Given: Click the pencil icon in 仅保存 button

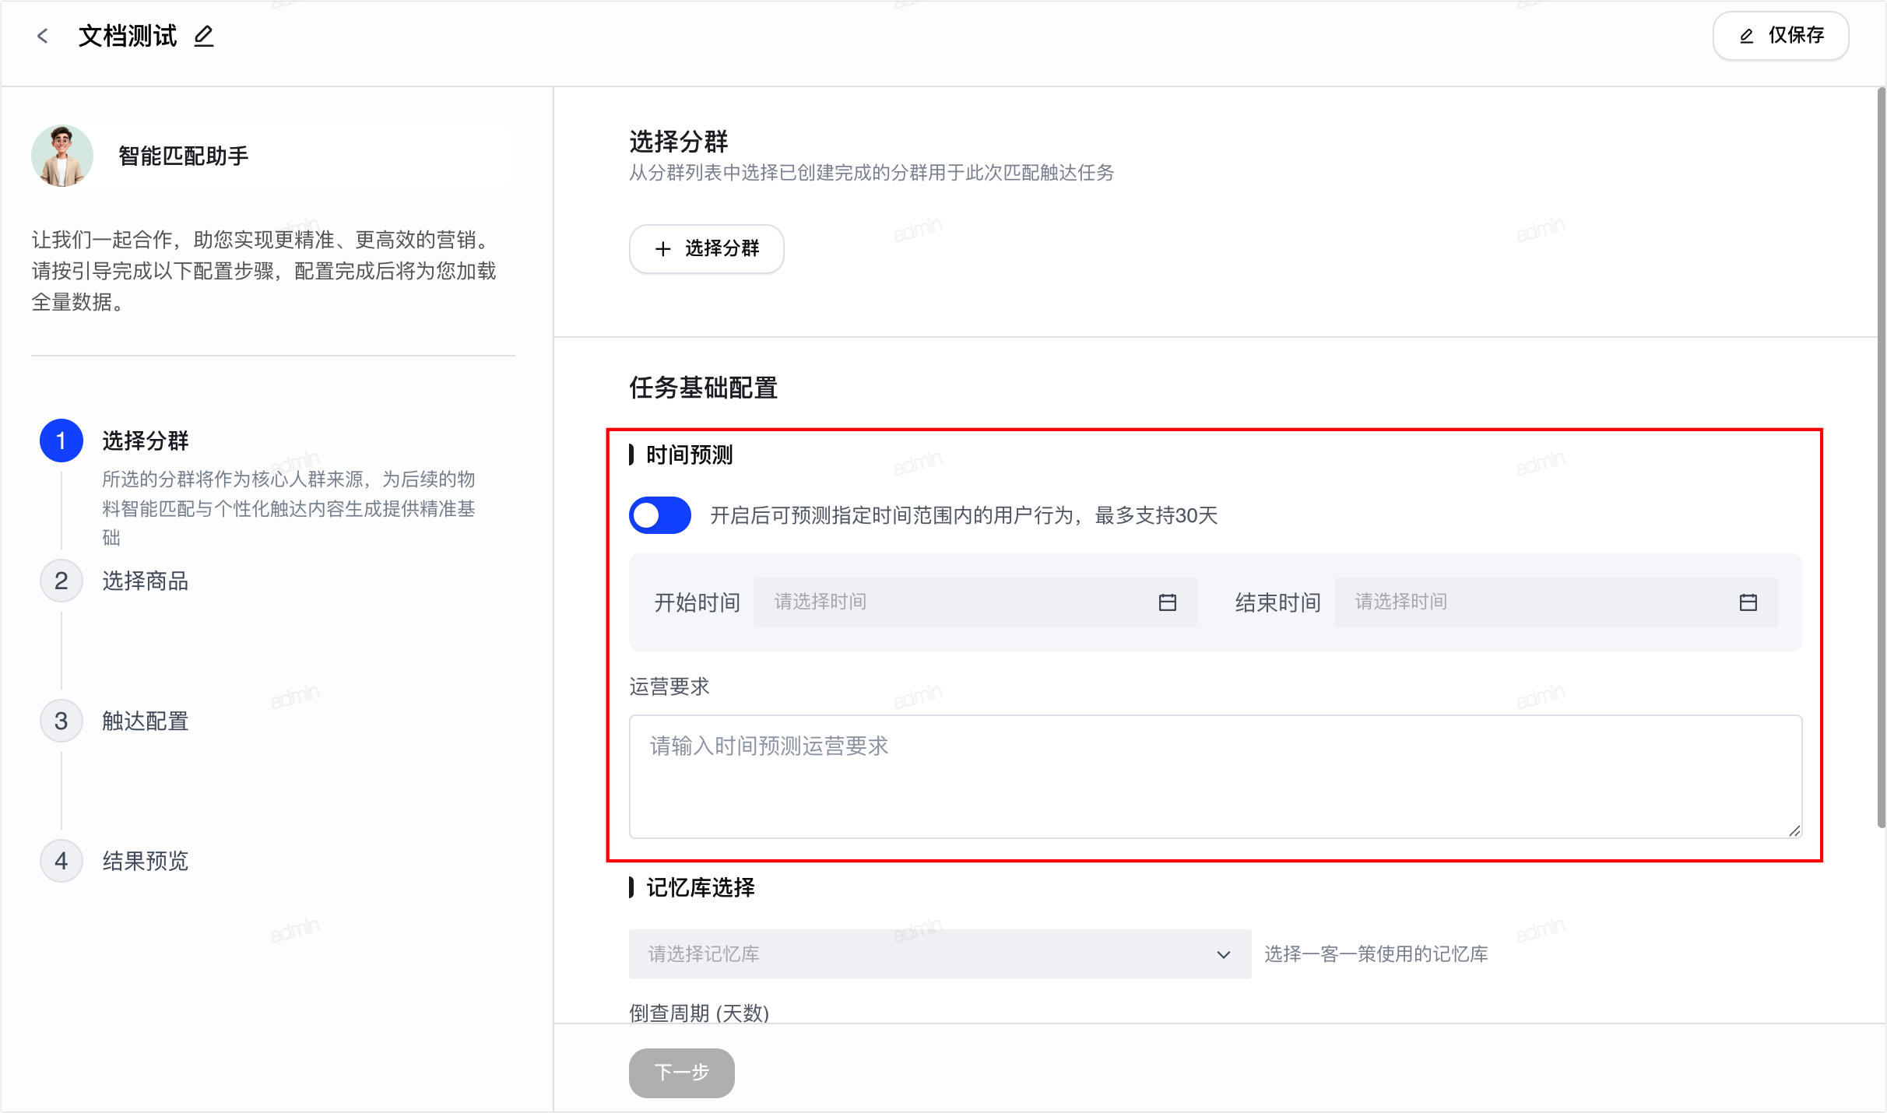Looking at the screenshot, I should coord(1746,36).
